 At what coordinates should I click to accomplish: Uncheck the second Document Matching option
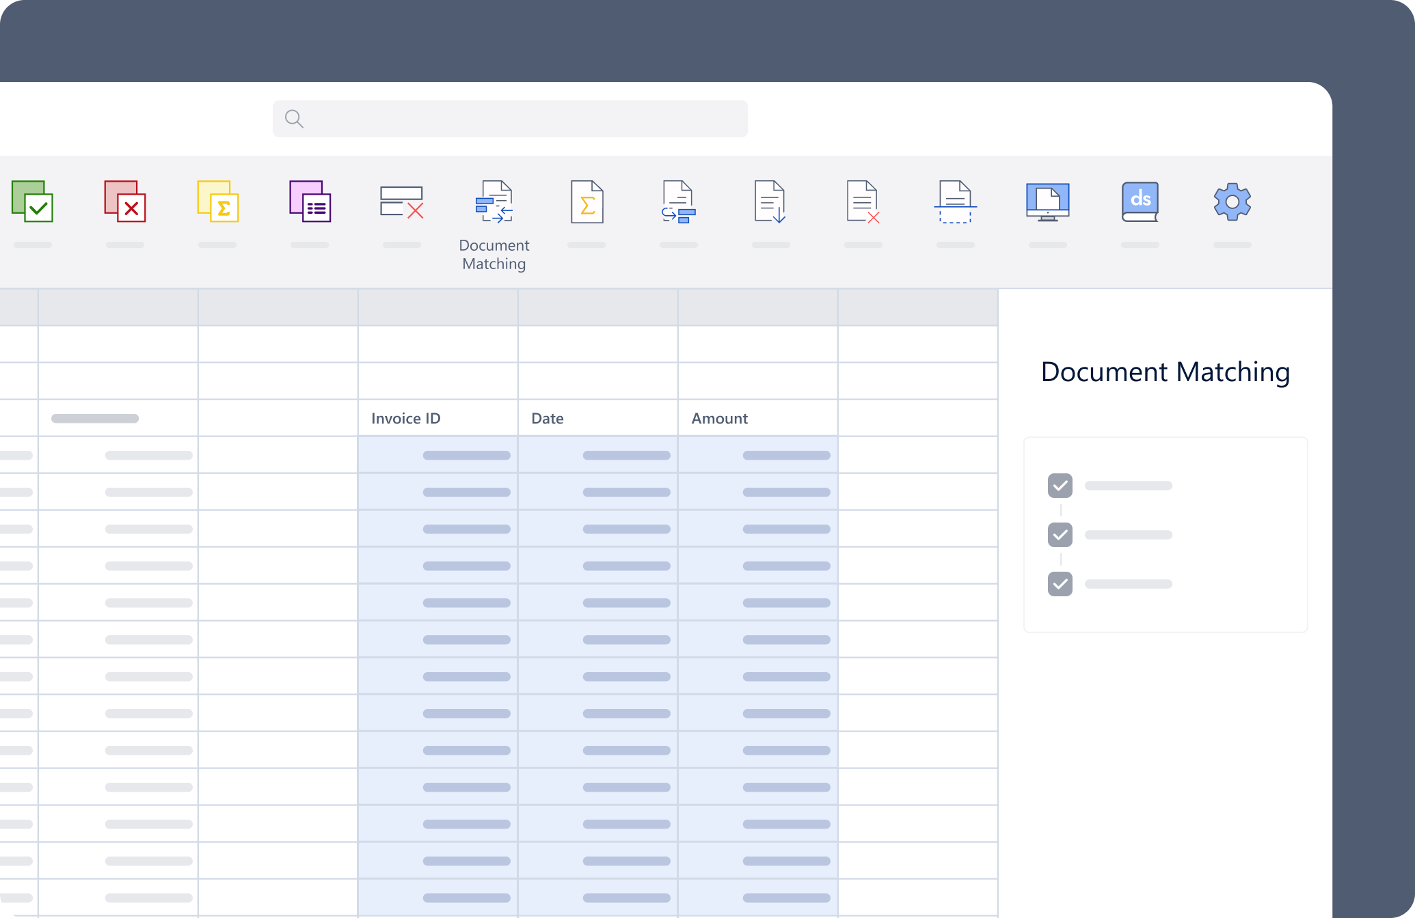[1060, 535]
